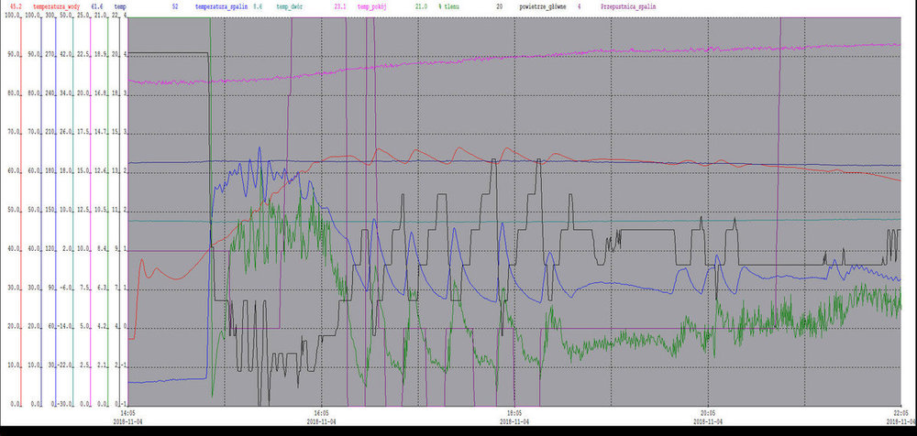Click the 22:05 time axis label
Image resolution: width=917 pixels, height=436 pixels.
pyautogui.click(x=900, y=413)
